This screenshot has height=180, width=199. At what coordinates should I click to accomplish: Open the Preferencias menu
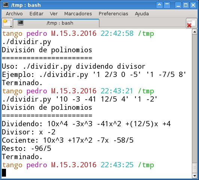pos(113,14)
